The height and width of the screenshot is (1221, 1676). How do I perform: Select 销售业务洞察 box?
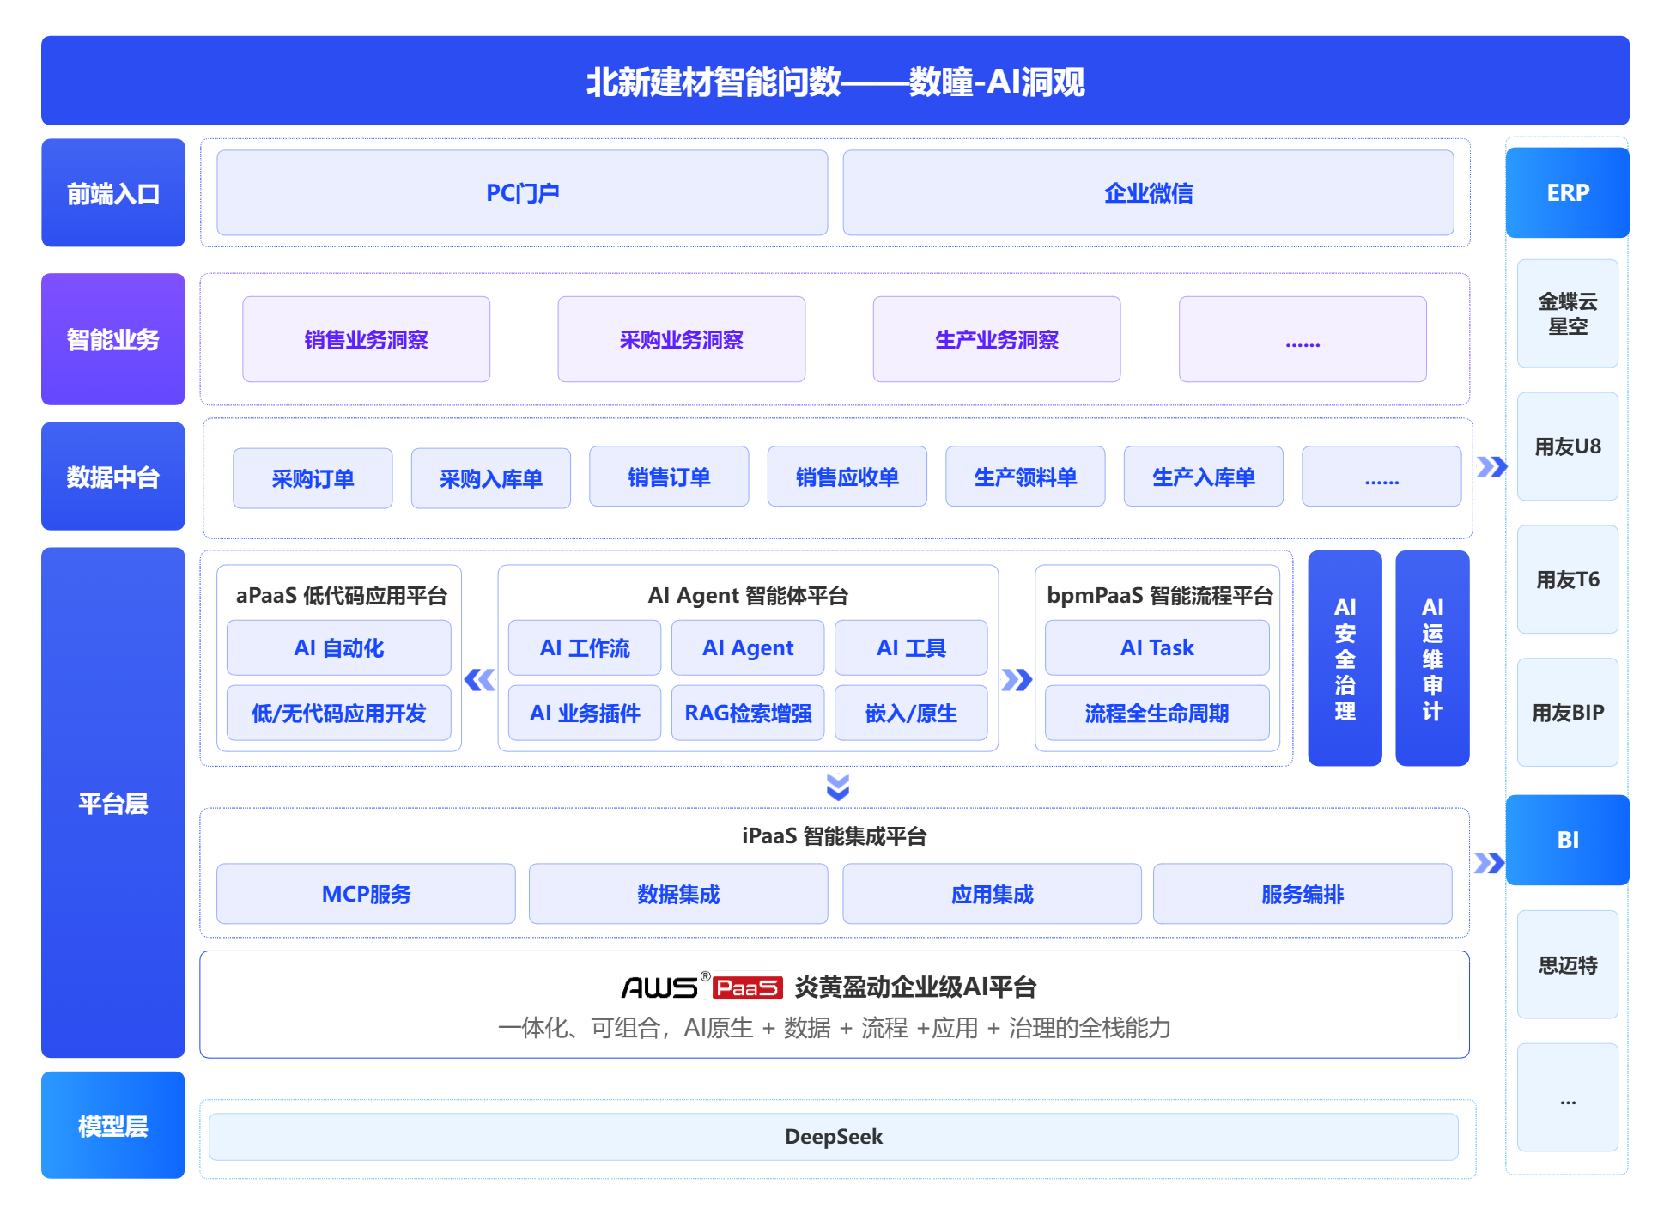click(x=366, y=339)
